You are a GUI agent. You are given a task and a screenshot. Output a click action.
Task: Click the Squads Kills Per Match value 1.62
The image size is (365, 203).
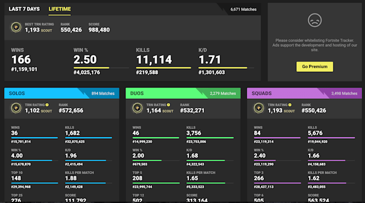point(314,178)
